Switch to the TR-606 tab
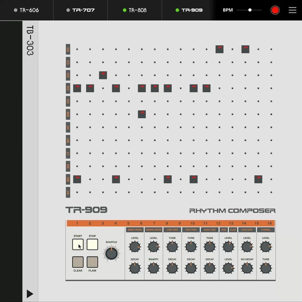Screen dimensions: 302x302 point(26,10)
